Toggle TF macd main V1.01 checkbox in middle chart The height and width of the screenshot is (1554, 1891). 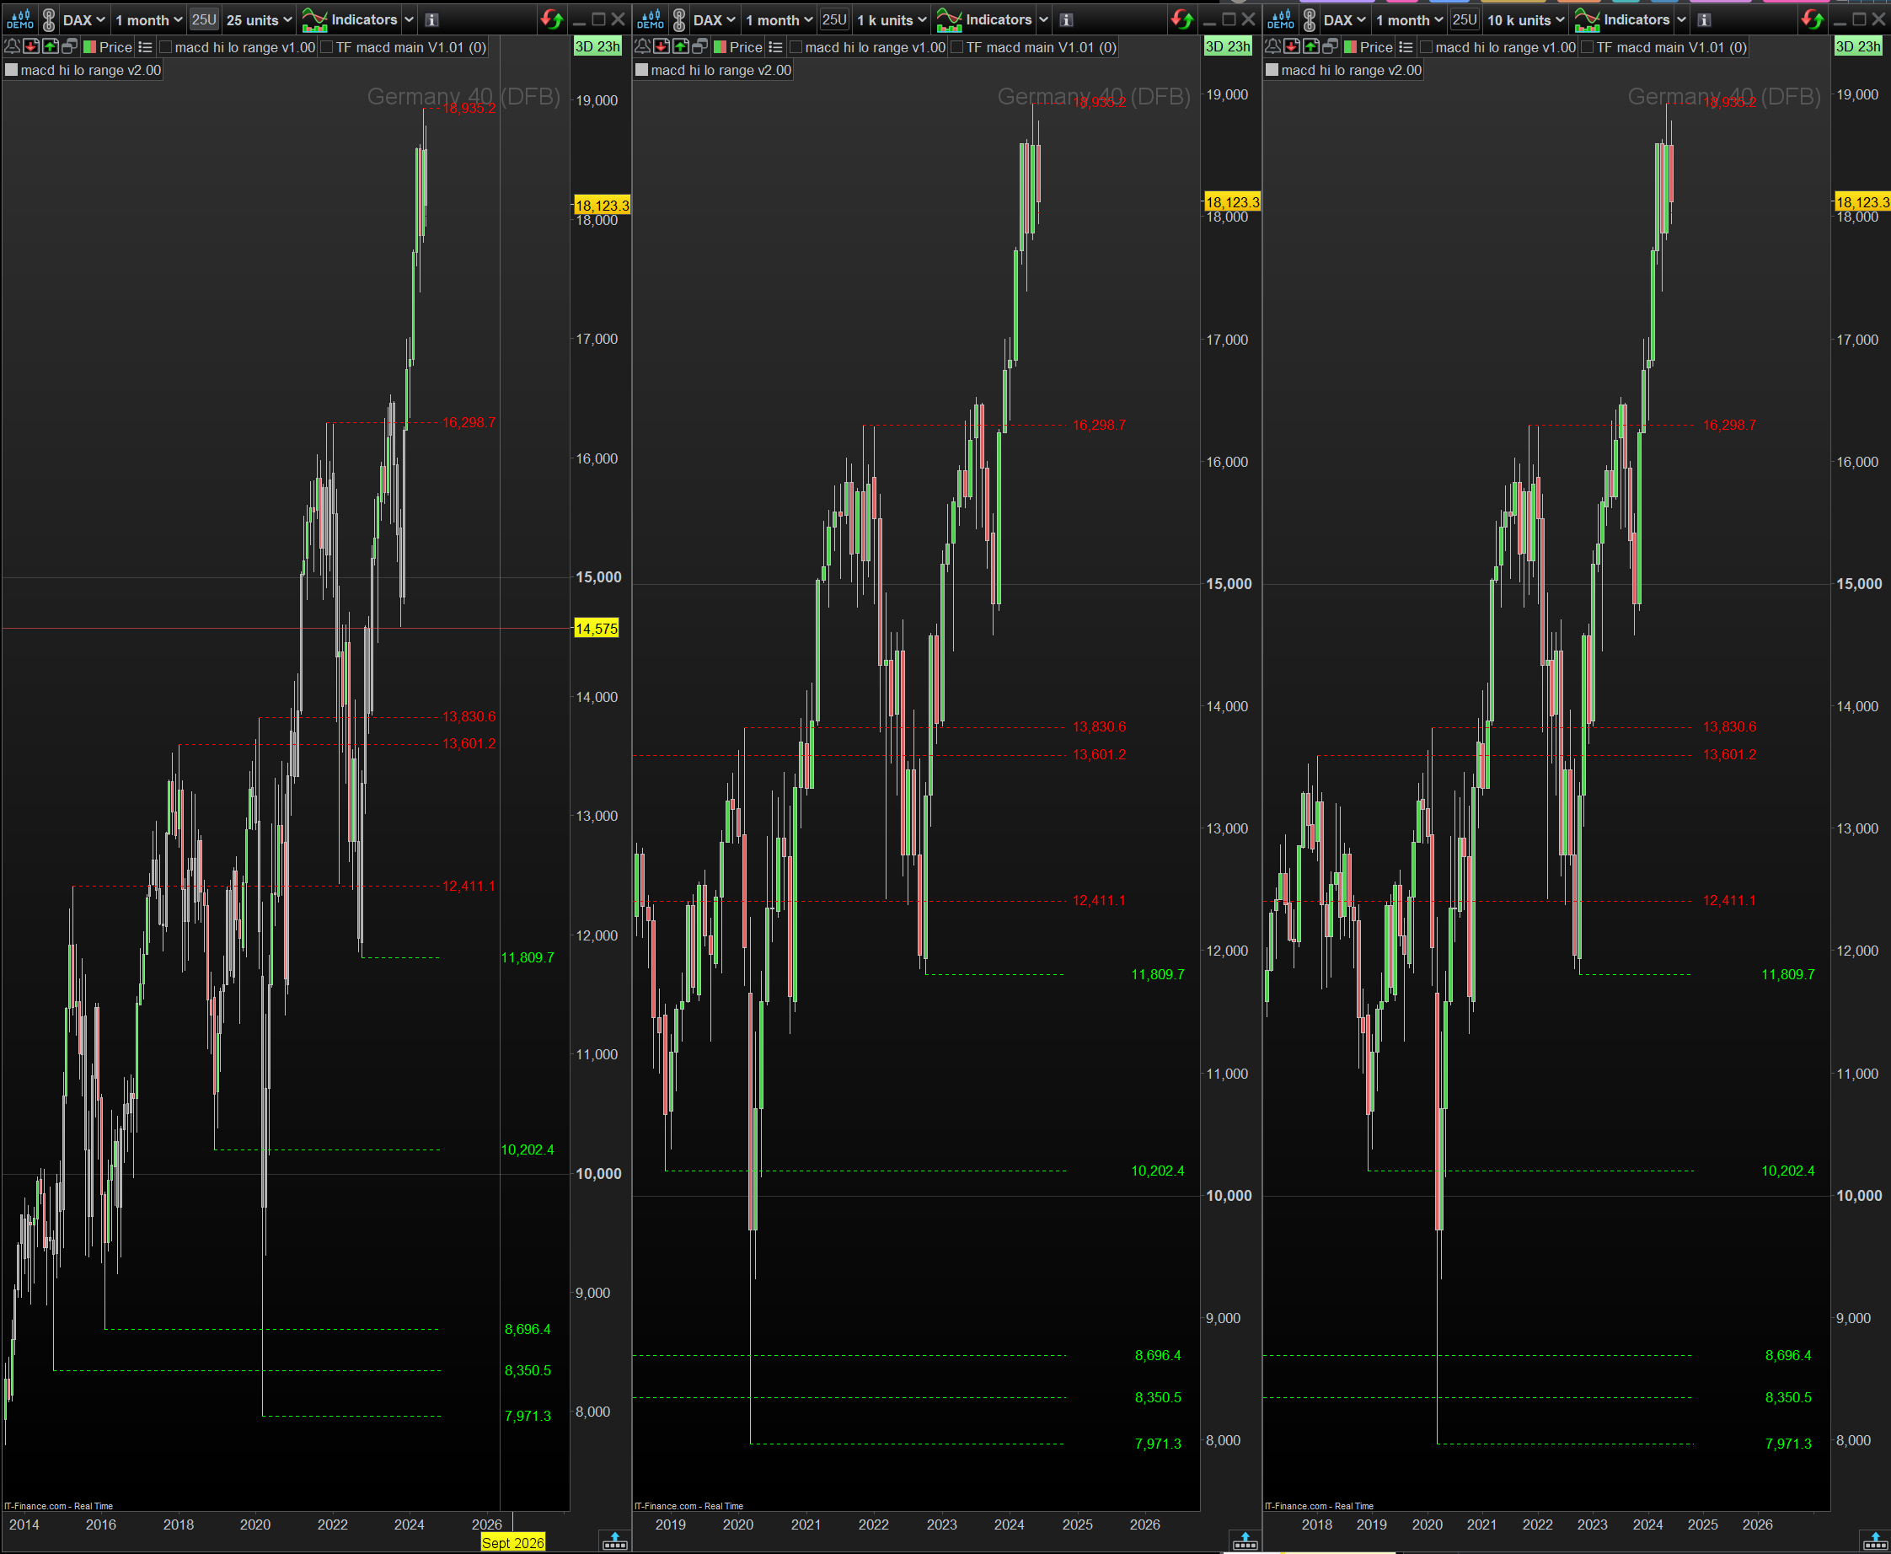tap(956, 47)
